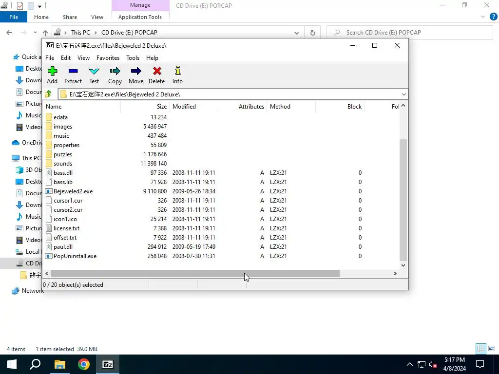Image resolution: width=499 pixels, height=374 pixels.
Task: Go up one level in Explorer
Action: click(x=45, y=33)
